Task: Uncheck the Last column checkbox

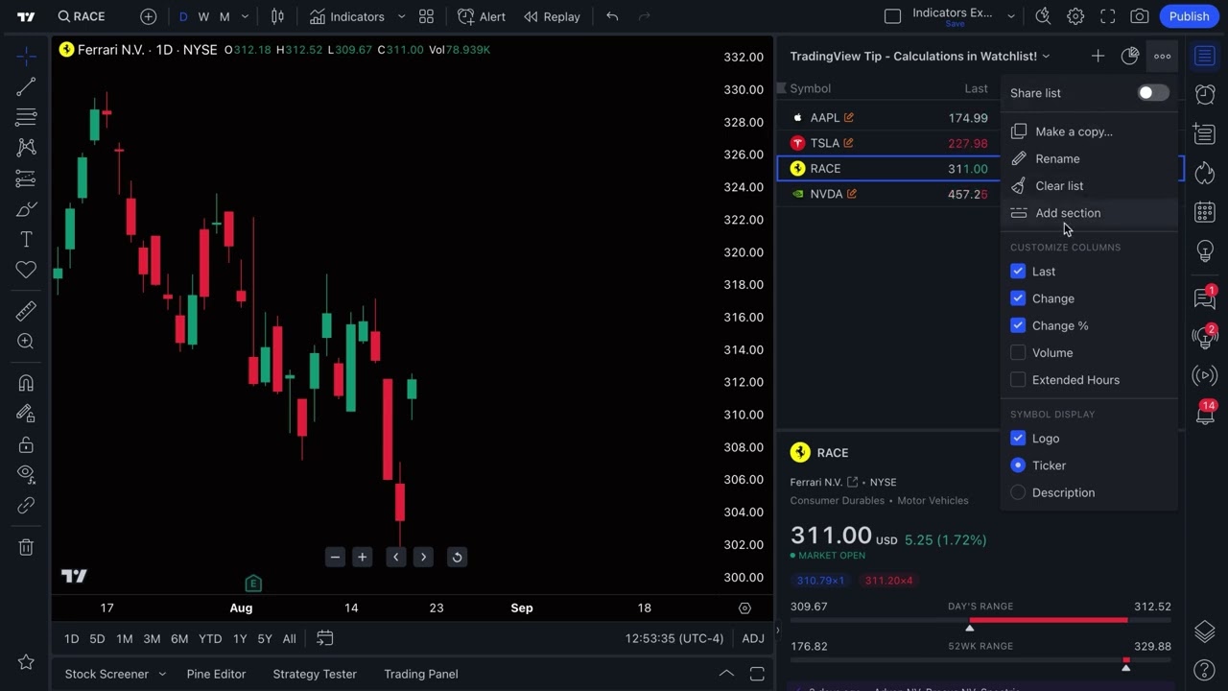Action: point(1018,272)
